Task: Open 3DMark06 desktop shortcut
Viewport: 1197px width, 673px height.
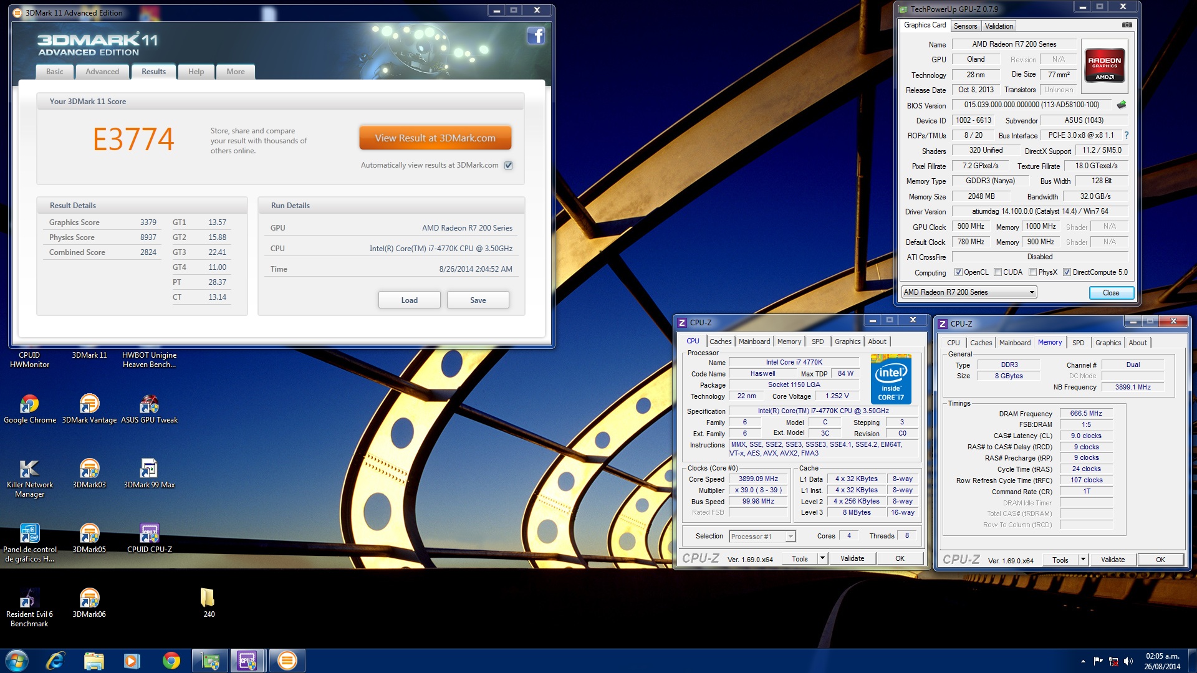Action: 89,603
